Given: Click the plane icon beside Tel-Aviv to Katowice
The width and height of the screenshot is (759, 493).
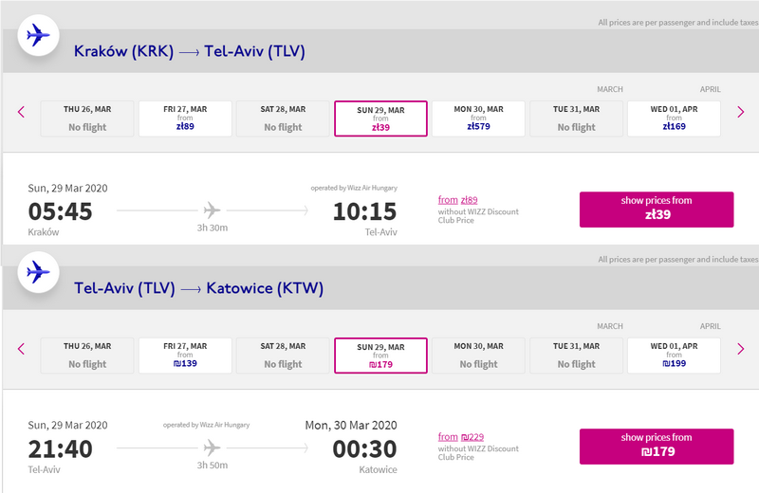Looking at the screenshot, I should 38,272.
